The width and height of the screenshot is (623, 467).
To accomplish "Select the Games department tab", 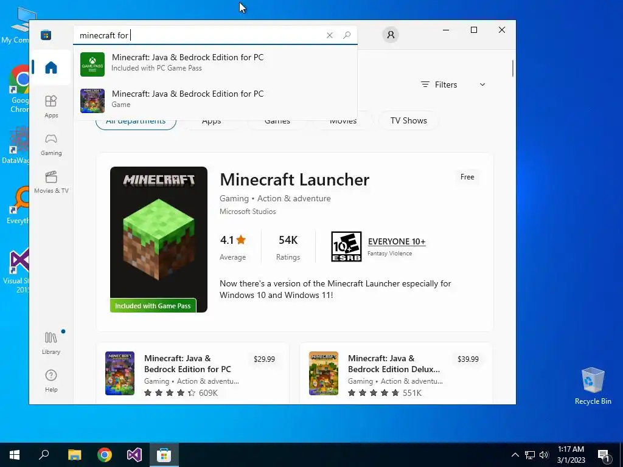I will pos(277,121).
